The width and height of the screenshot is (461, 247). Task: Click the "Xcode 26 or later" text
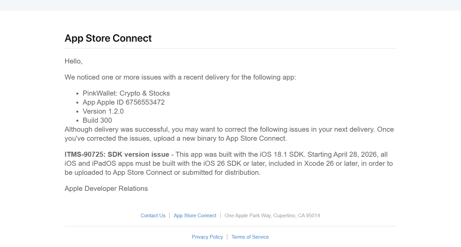tap(328, 163)
